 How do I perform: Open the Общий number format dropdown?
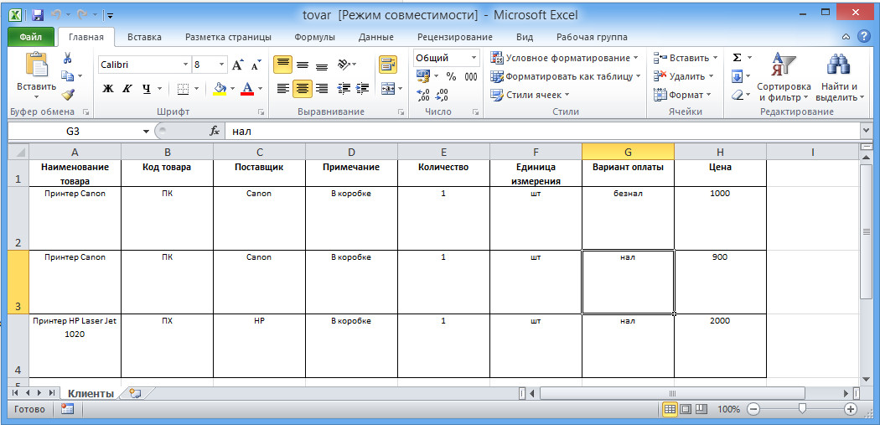(x=474, y=58)
